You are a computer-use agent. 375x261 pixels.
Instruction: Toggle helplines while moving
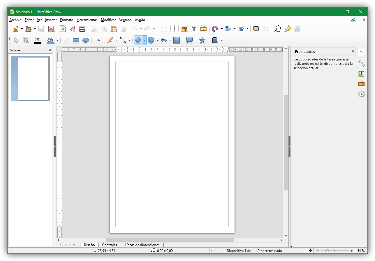click(173, 29)
